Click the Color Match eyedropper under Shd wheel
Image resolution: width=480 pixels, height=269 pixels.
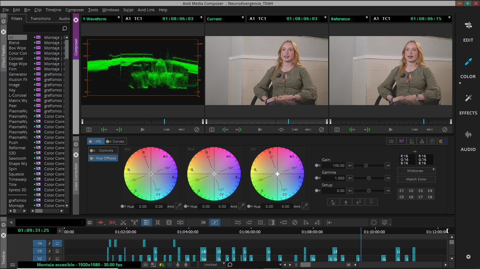pos(179,206)
